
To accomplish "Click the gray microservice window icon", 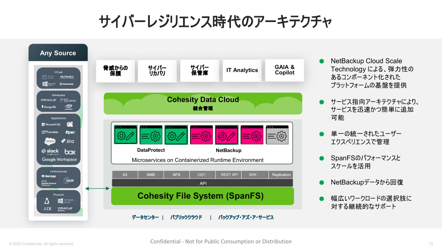I will 277,135.
